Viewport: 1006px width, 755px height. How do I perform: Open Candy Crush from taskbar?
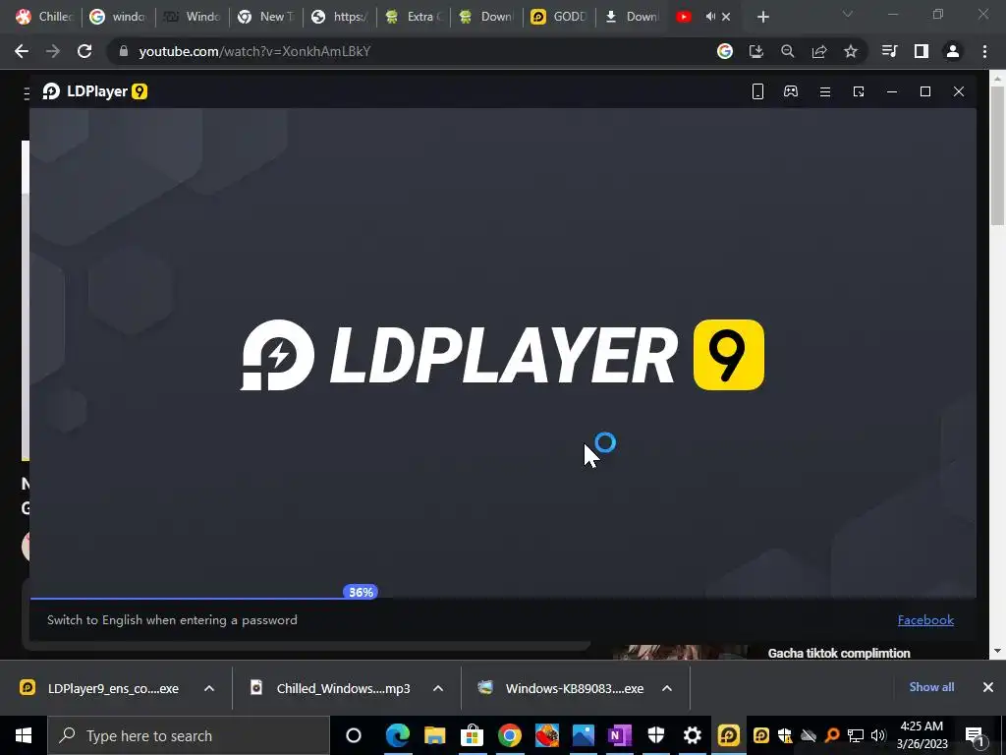tap(546, 735)
